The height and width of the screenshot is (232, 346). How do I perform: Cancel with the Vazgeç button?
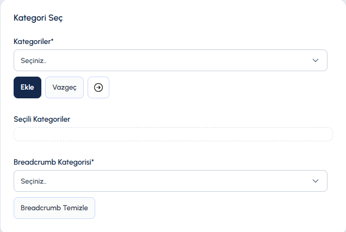pyautogui.click(x=64, y=87)
